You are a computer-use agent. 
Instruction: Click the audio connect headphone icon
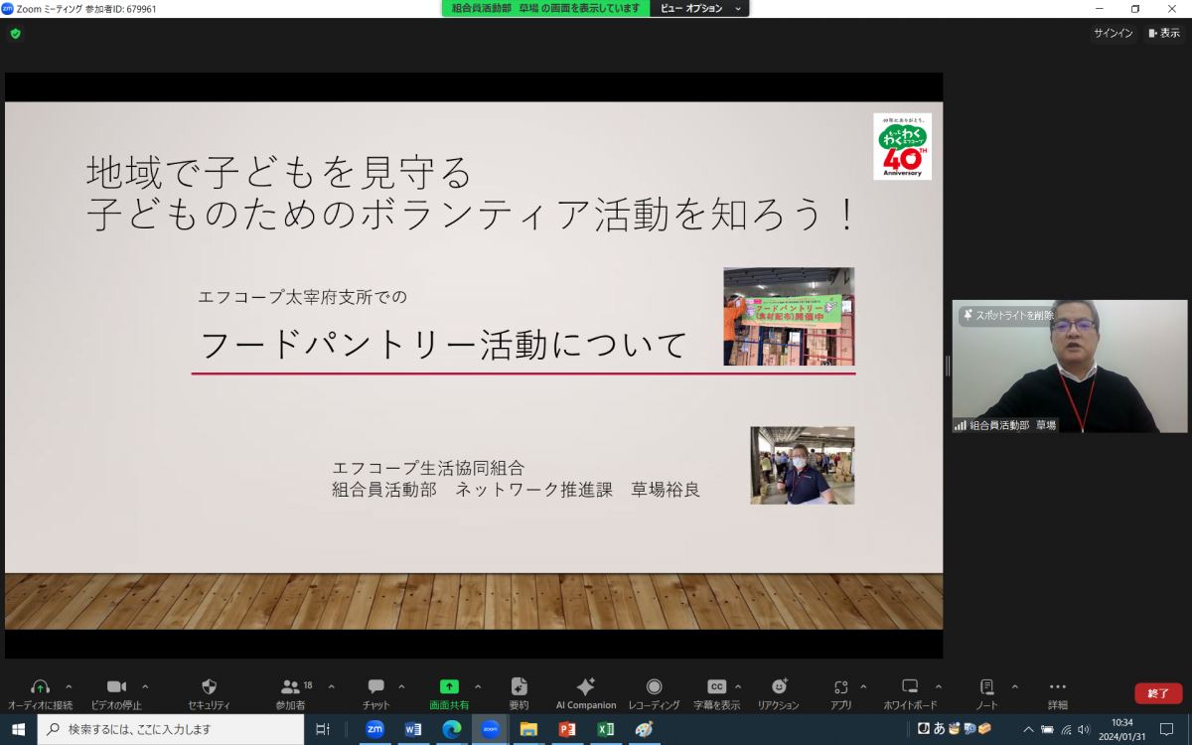click(41, 686)
